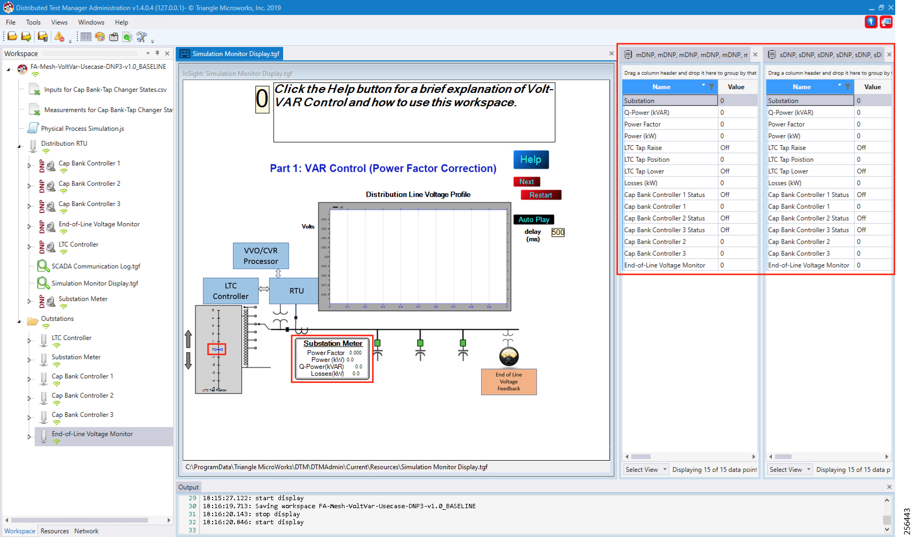911x537 pixels.
Task: Expand the Substation Meter outstation node
Action: pyautogui.click(x=29, y=360)
